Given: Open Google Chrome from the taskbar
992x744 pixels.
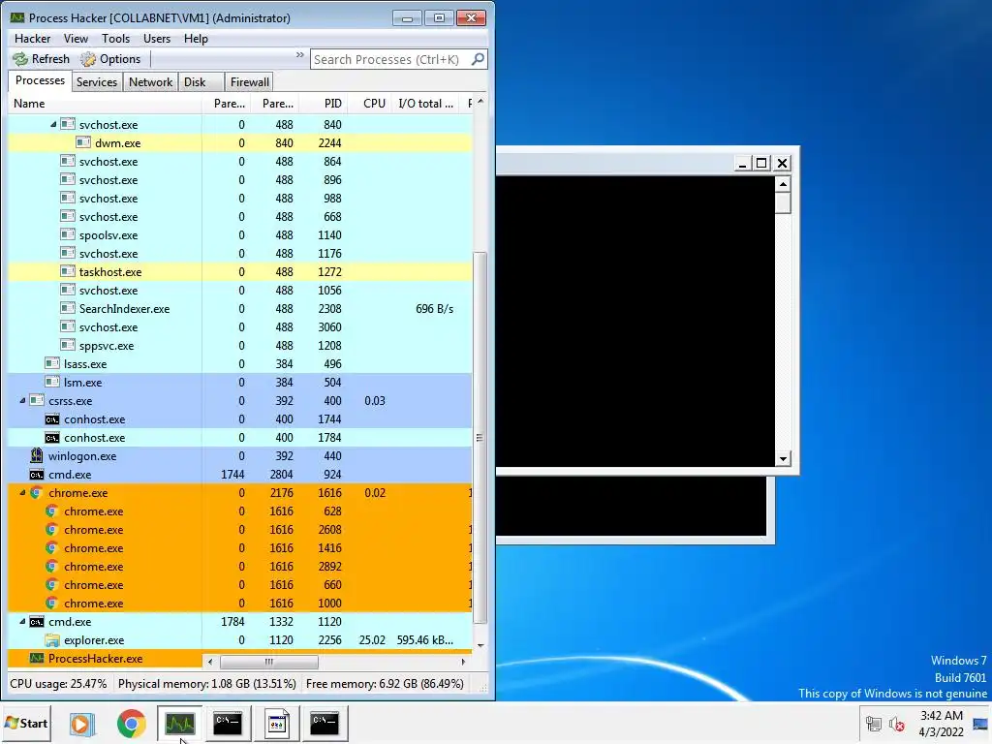Looking at the screenshot, I should pyautogui.click(x=131, y=723).
